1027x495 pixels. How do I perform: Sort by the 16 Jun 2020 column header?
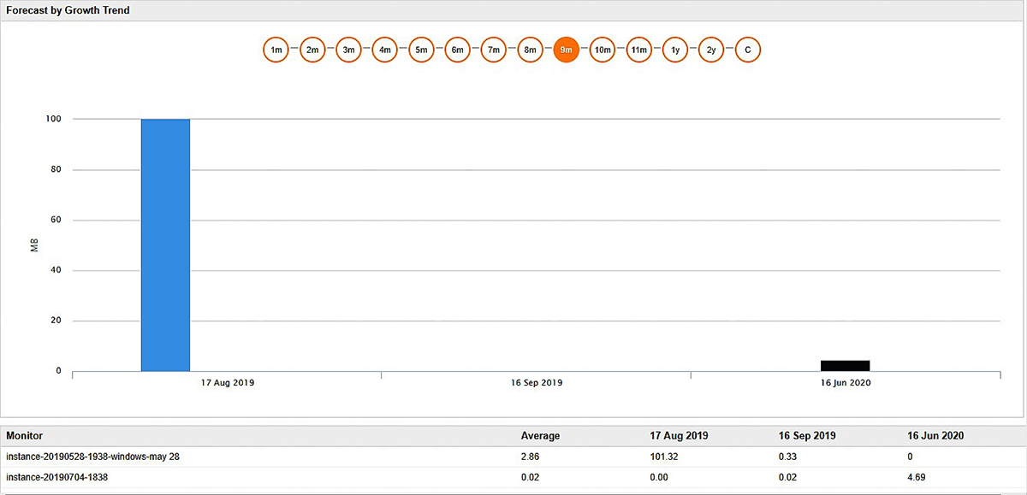934,435
